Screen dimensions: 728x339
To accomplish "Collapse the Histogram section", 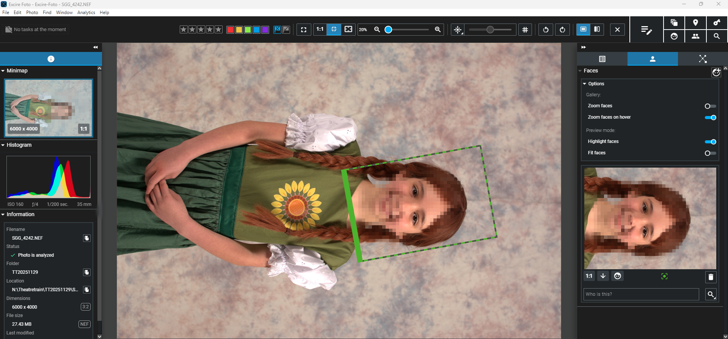I will (x=3, y=145).
